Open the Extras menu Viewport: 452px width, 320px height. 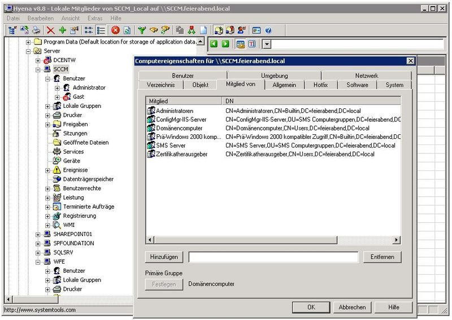coord(94,19)
